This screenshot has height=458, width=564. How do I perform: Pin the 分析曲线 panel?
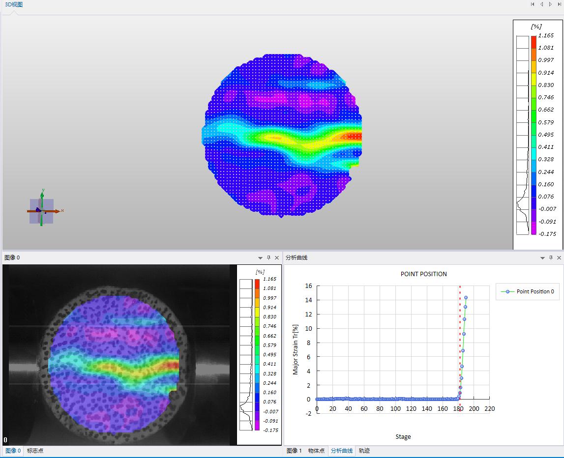pos(551,258)
